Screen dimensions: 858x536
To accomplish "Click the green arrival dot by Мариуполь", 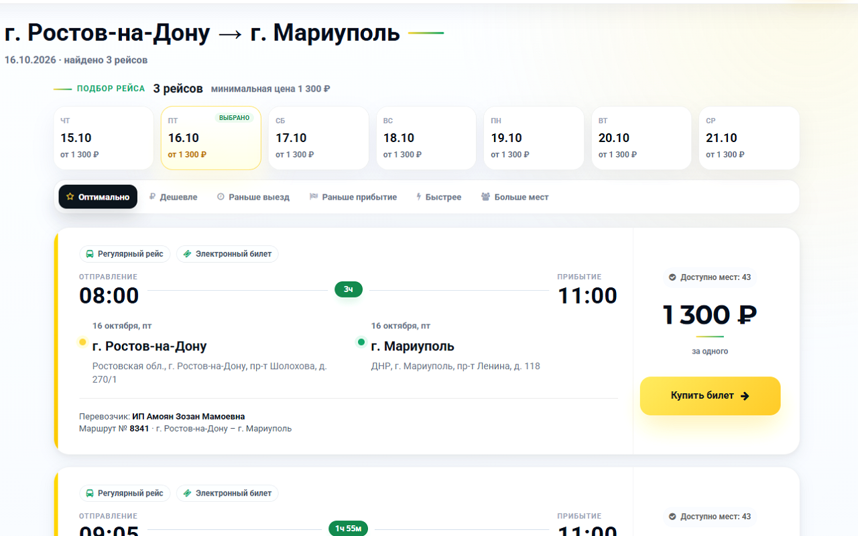I will coord(361,342).
